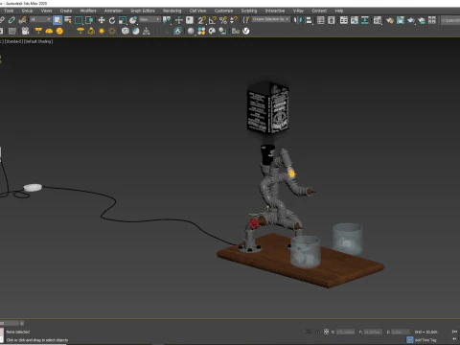
Task: Click the Edit Named Selection Sets icon
Action: [245, 20]
